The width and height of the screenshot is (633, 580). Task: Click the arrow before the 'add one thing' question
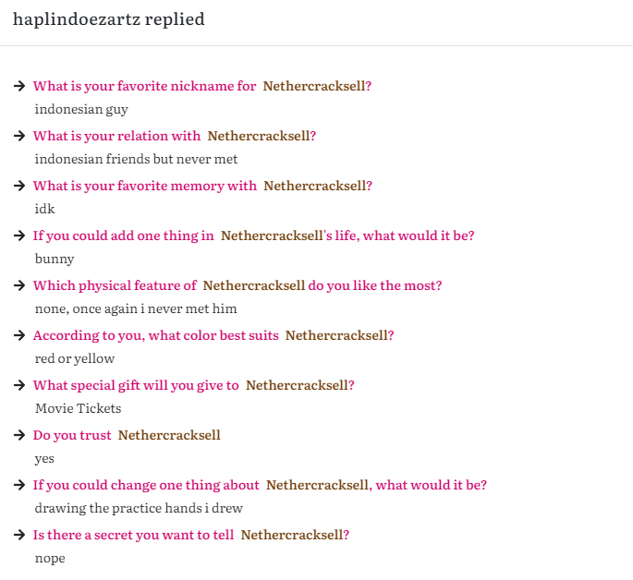pos(19,236)
